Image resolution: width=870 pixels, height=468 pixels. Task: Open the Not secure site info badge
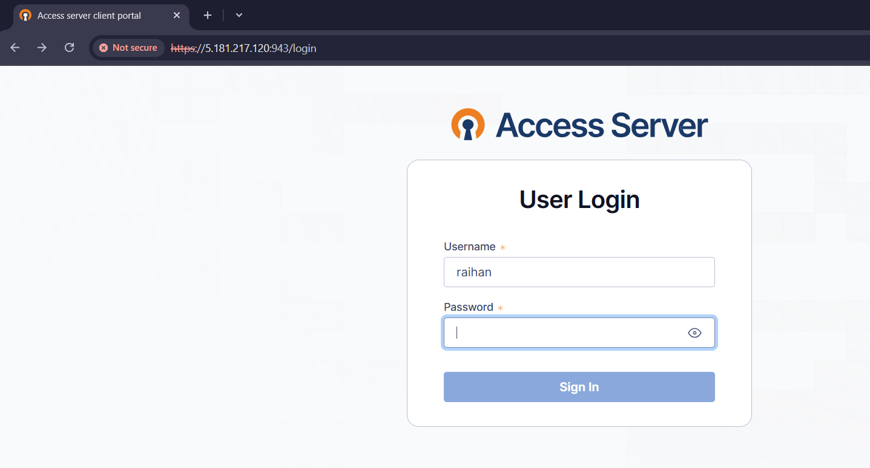pyautogui.click(x=128, y=48)
